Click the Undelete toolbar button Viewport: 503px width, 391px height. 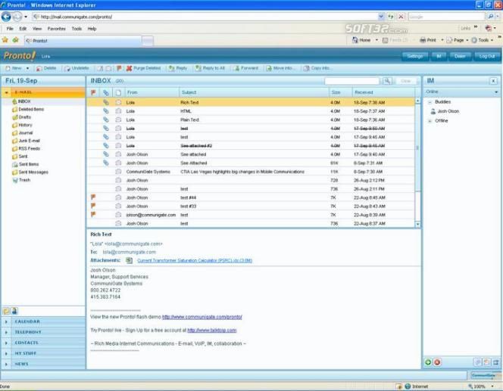(x=77, y=68)
